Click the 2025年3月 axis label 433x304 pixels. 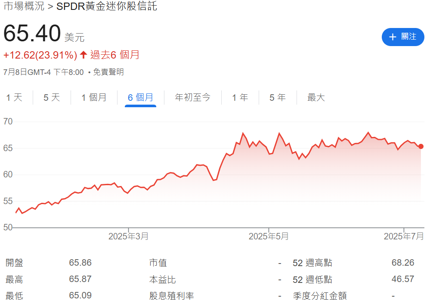(x=128, y=236)
